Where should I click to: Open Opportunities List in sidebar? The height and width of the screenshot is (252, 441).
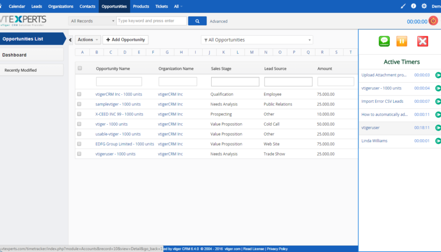coord(32,39)
